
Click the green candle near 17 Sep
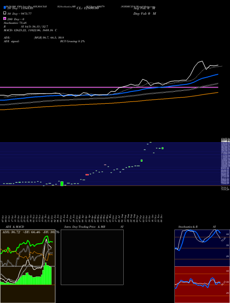(142, 160)
